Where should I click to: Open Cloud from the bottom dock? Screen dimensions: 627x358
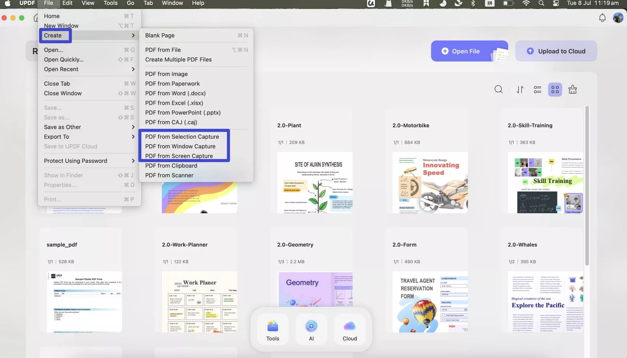pyautogui.click(x=349, y=329)
